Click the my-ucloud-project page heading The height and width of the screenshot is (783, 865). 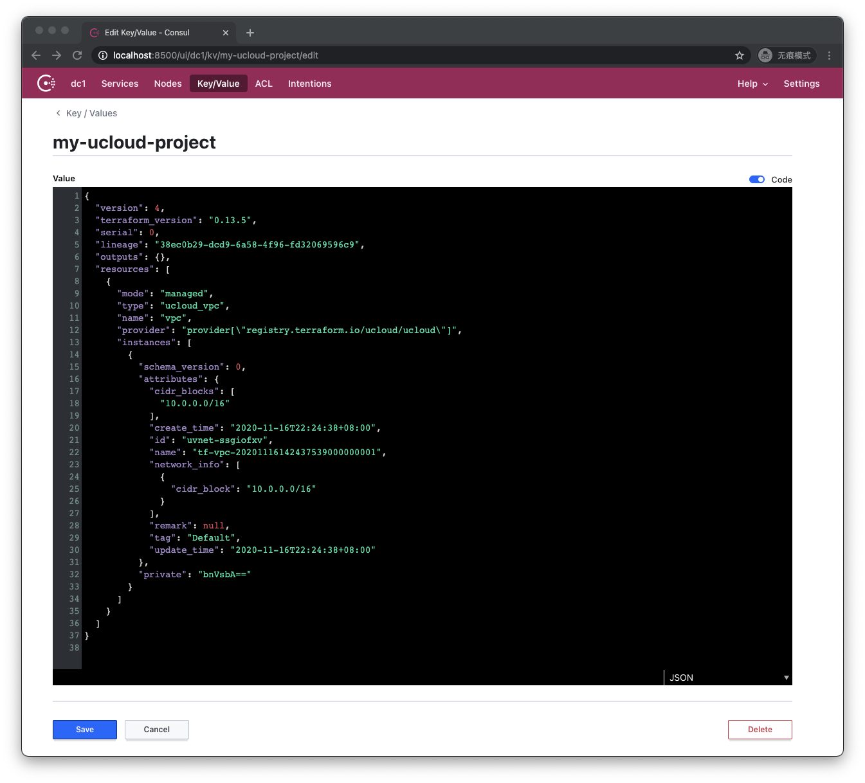[x=134, y=142]
